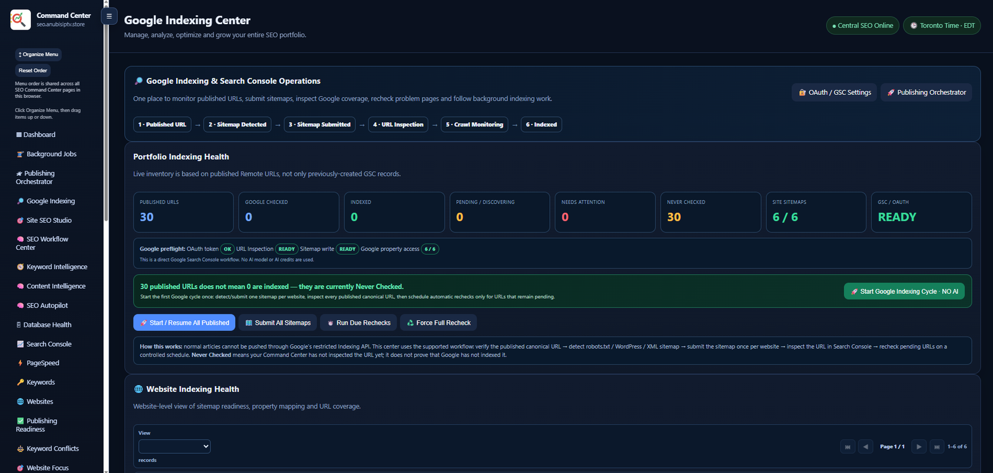Screen dimensions: 993x473
Task: Click the Website Focus sidebar icon
Action: pos(20,468)
